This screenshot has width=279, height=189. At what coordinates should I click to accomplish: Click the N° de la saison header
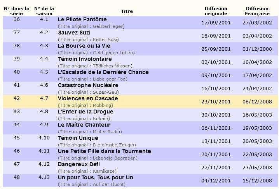coord(44,11)
